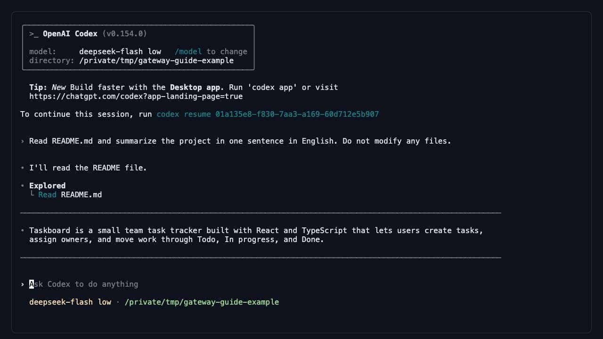Open the chatgpt.com/codex landing page URL
Viewport: 603px width, 339px height.
click(136, 97)
